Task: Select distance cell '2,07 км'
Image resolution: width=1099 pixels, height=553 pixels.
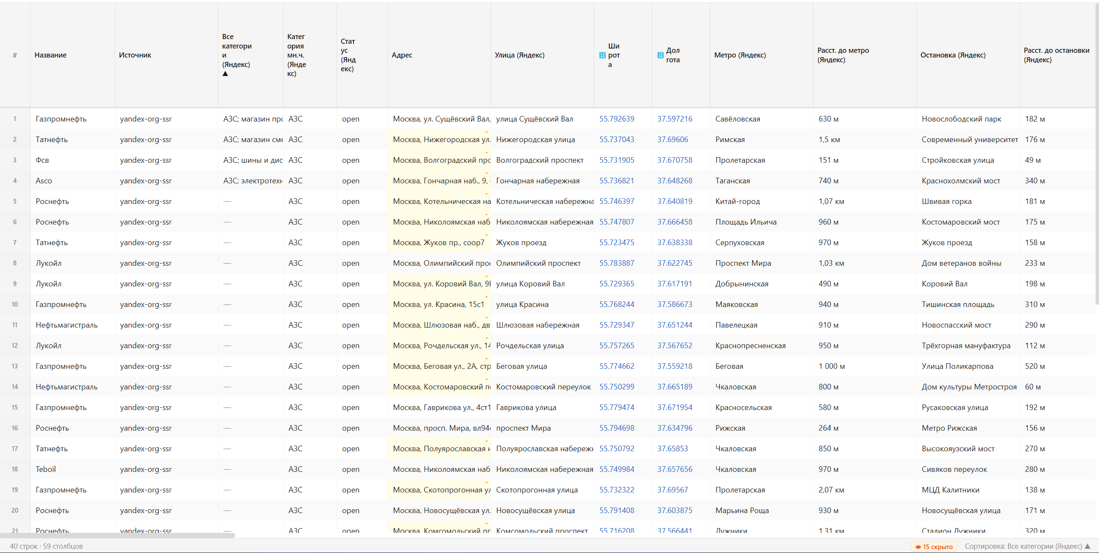Action: click(x=865, y=490)
